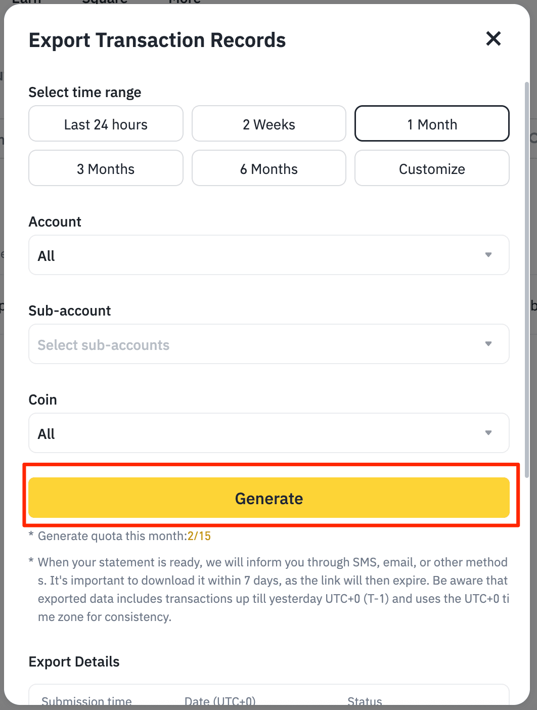Close the Export Transaction Records dialog
Viewport: 537px width, 710px height.
coord(493,38)
